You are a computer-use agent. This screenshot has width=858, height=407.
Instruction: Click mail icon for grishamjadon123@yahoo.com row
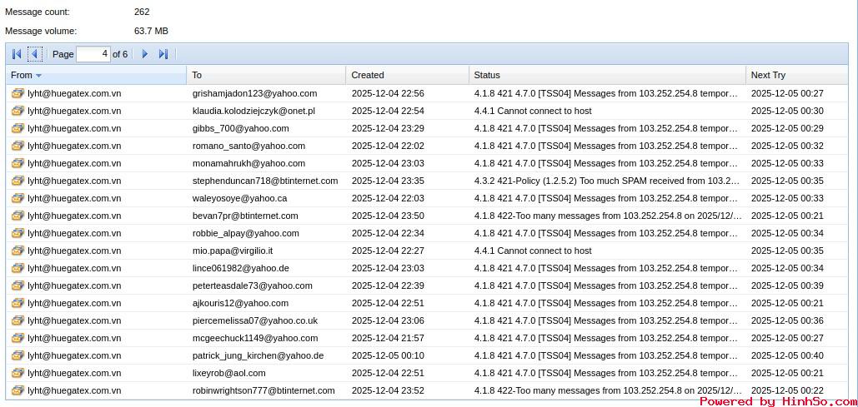point(18,93)
